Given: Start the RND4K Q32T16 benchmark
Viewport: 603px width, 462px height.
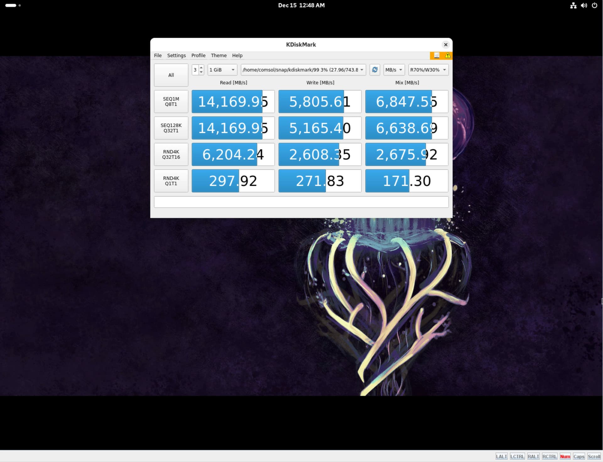Looking at the screenshot, I should [171, 154].
